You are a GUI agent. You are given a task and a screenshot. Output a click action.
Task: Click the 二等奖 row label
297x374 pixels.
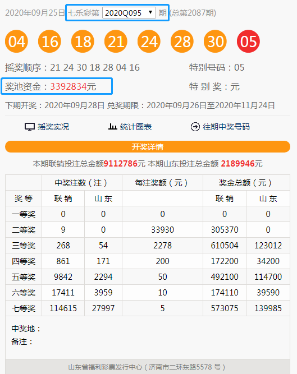click(24, 230)
